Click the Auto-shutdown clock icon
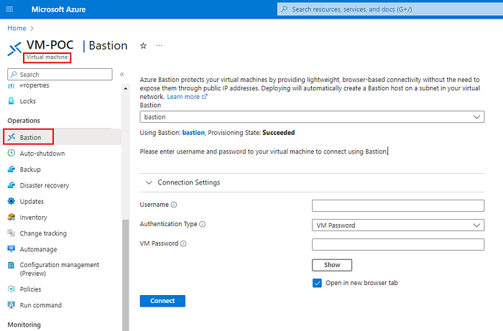The height and width of the screenshot is (331, 503). click(x=11, y=153)
